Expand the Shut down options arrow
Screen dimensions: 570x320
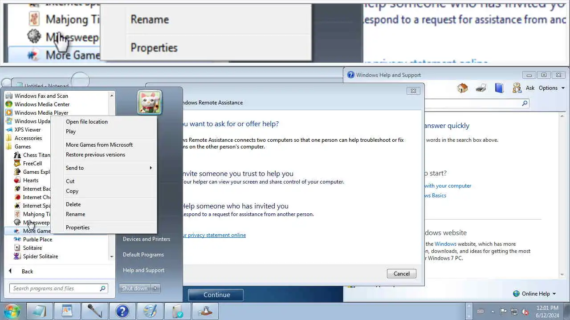(x=155, y=288)
